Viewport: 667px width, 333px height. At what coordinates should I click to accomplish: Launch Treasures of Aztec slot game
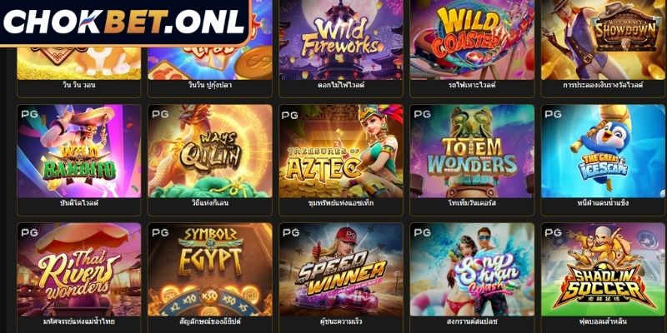341,152
